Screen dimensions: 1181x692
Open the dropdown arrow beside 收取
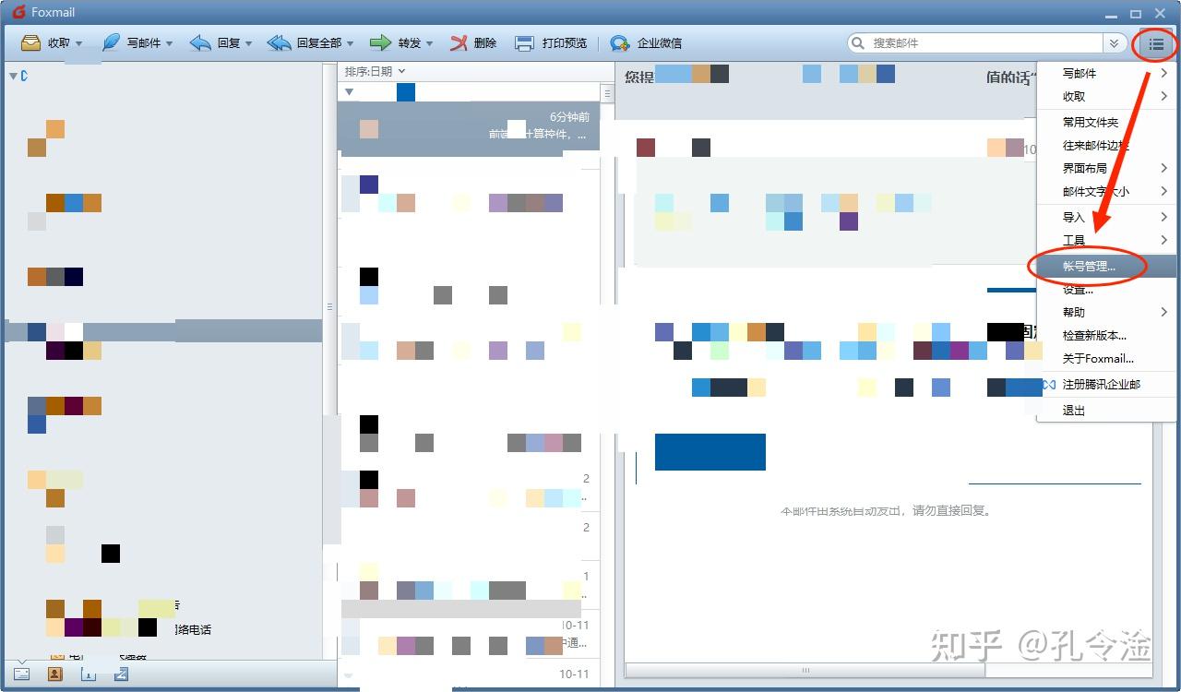click(79, 43)
